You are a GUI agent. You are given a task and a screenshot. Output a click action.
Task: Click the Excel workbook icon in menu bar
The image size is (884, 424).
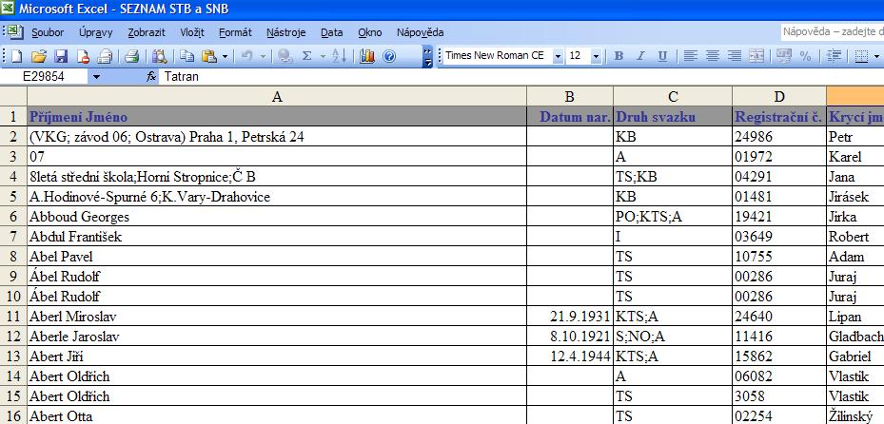pyautogui.click(x=14, y=32)
